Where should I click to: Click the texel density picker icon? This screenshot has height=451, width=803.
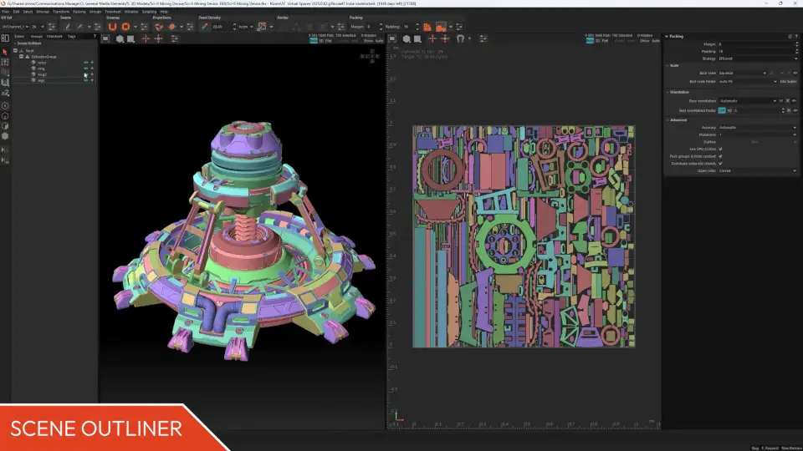point(206,27)
